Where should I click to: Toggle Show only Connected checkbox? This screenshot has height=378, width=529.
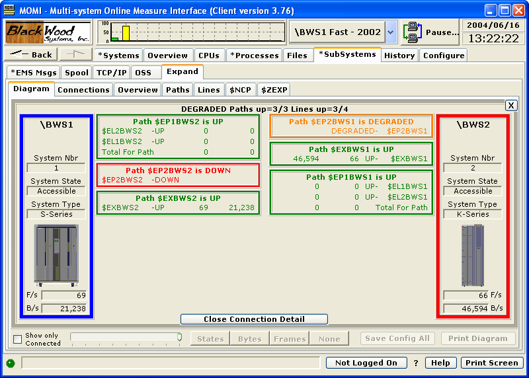pos(17,339)
